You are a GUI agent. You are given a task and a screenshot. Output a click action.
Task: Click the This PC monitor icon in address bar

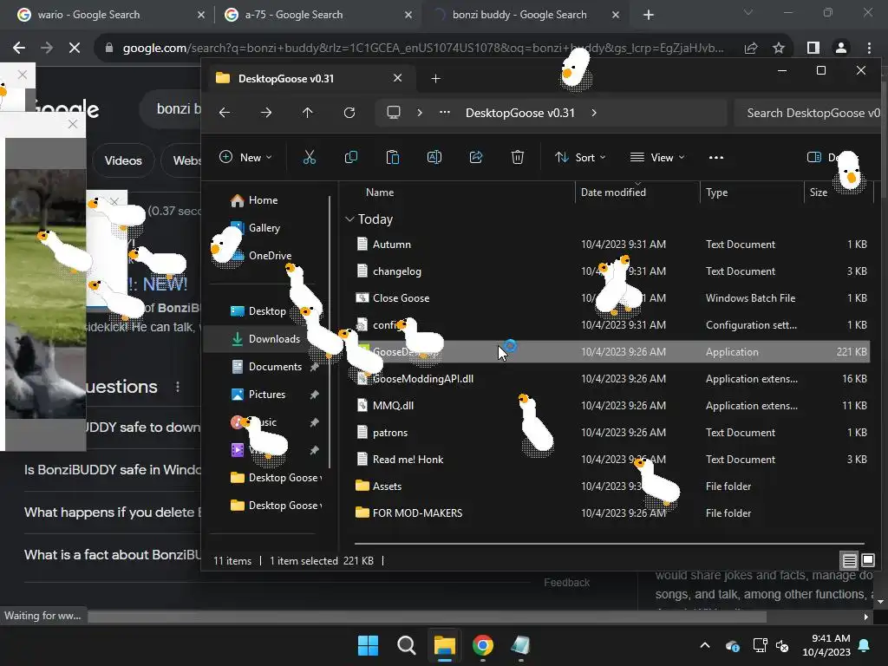coord(394,112)
